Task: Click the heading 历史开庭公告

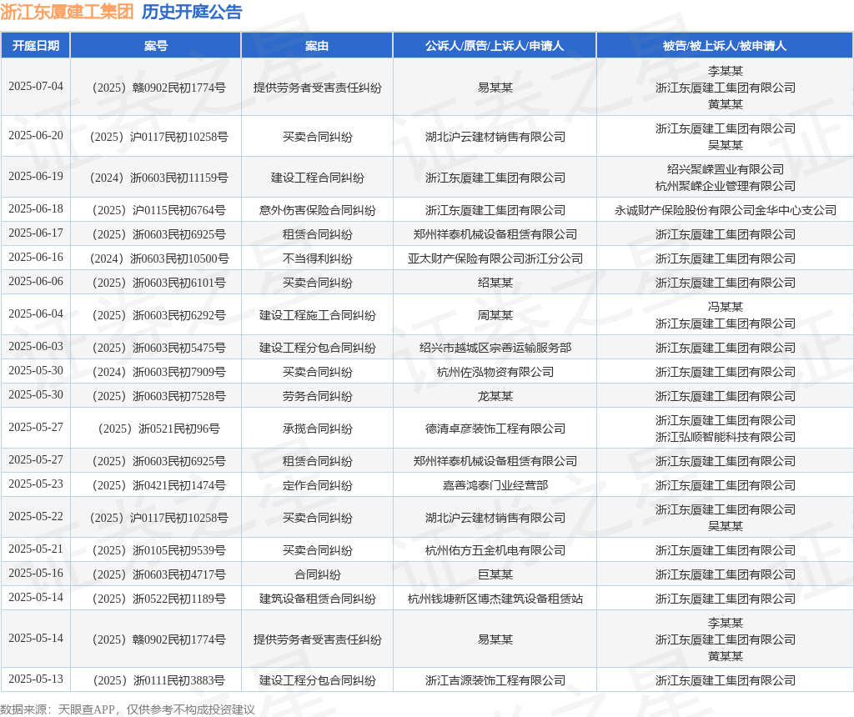Action: (192, 12)
